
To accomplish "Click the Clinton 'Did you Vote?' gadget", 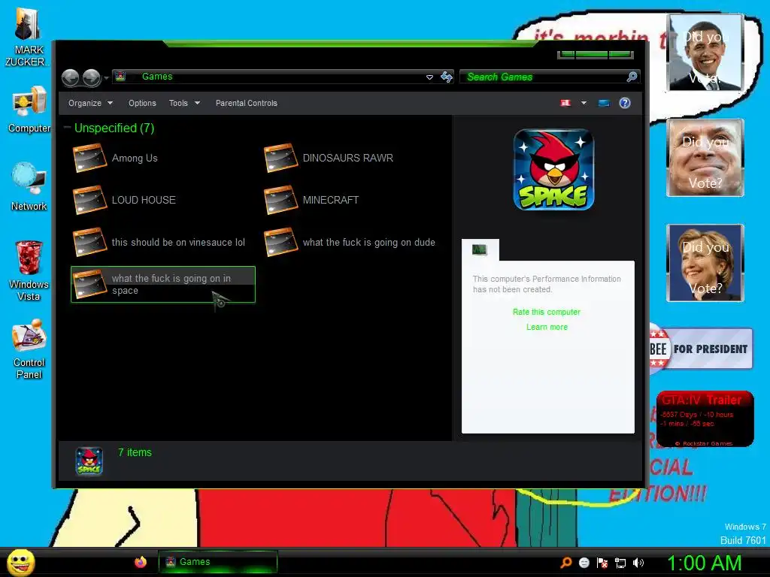I will point(705,263).
